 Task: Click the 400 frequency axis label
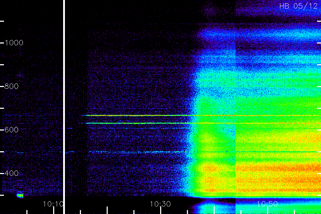(x=11, y=173)
